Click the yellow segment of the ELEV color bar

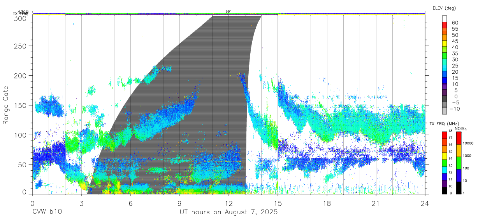tap(445, 43)
